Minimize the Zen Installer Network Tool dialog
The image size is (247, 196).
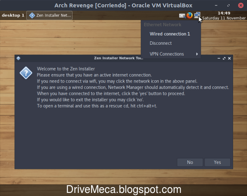click(219, 58)
